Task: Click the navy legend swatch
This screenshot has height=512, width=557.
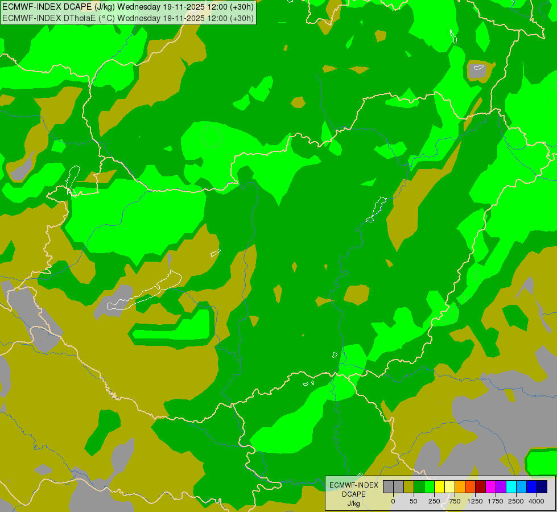Action: pyautogui.click(x=542, y=486)
